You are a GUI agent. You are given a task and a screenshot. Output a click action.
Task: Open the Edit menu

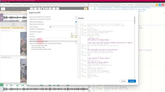pyautogui.click(x=3, y=2)
